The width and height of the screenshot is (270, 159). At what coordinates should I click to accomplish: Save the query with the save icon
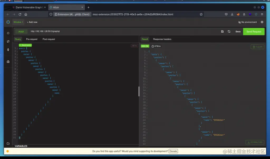(222, 31)
